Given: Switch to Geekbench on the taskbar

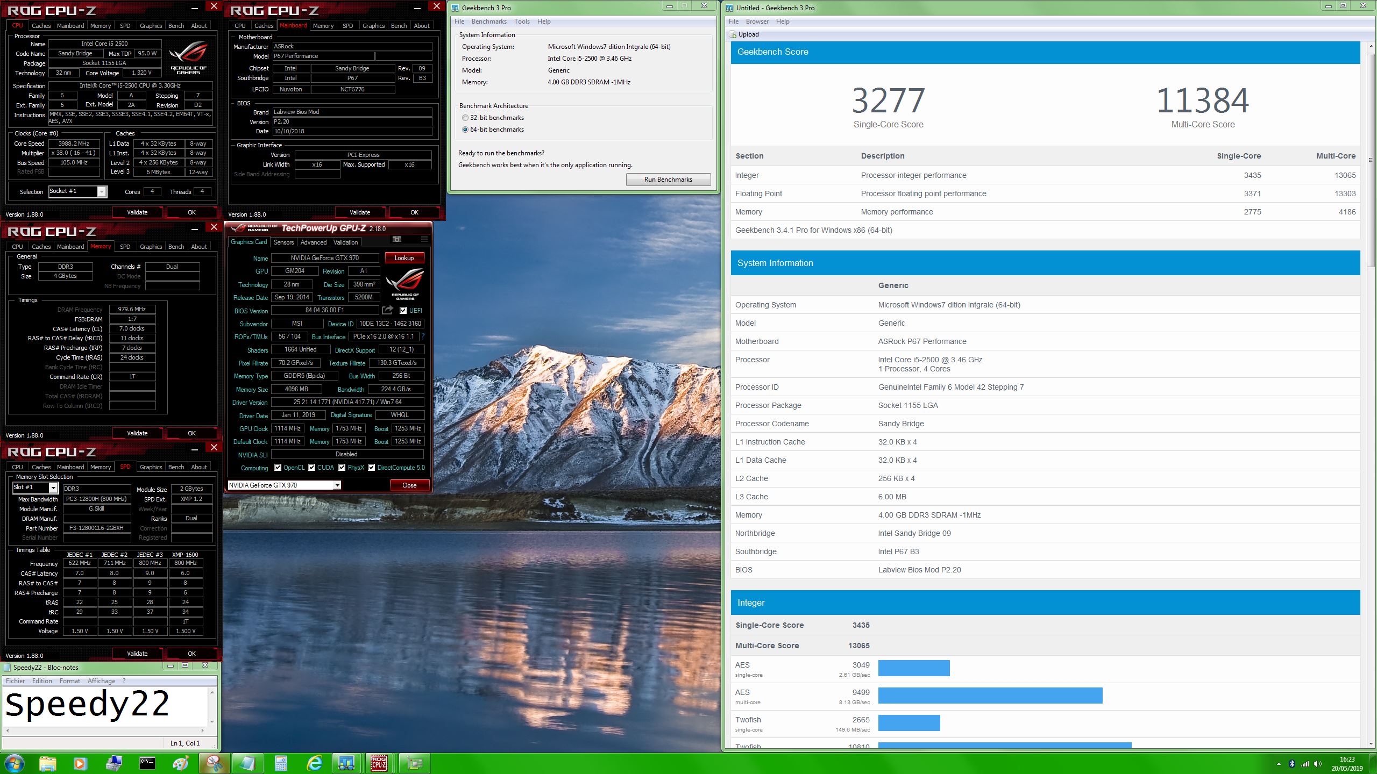Looking at the screenshot, I should click(346, 763).
